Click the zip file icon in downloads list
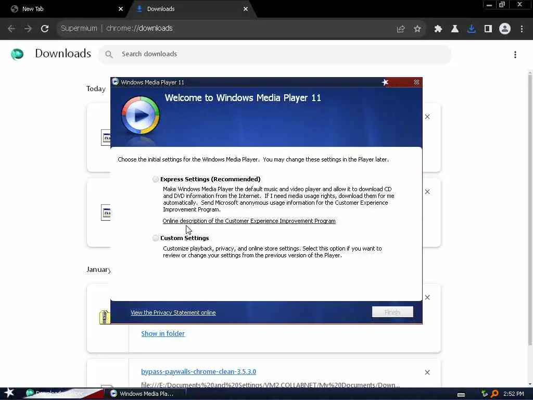Screen dimensions: 533x400 [104, 317]
